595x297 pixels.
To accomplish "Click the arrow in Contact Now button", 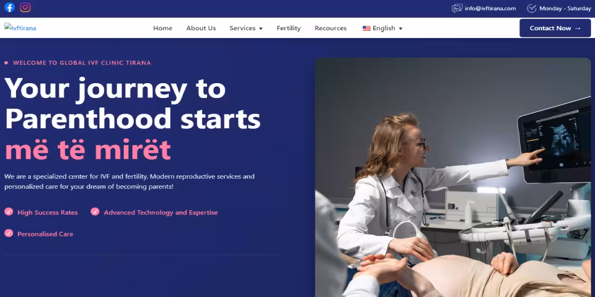I will point(578,29).
